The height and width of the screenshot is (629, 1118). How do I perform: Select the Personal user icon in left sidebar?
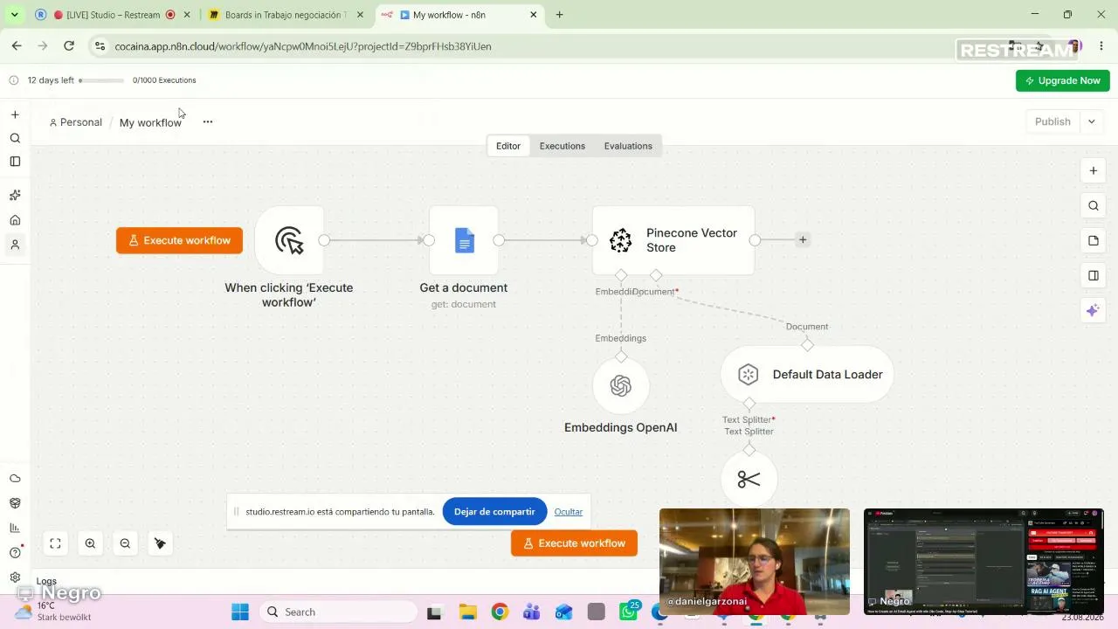pyautogui.click(x=15, y=245)
